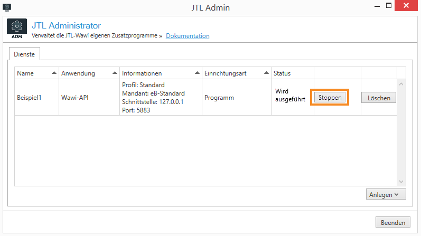
Task: Click the Programm cell under Einrichtungsart
Action: [x=219, y=98]
